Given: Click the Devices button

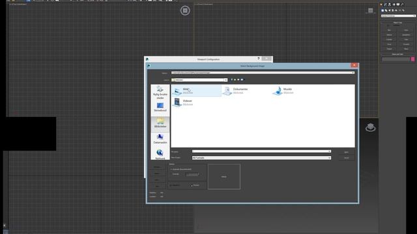Looking at the screenshot, I should coord(157,167).
